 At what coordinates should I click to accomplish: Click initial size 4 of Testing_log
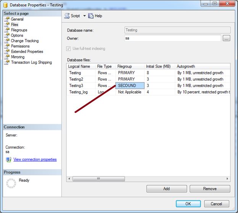pyautogui.click(x=160, y=92)
